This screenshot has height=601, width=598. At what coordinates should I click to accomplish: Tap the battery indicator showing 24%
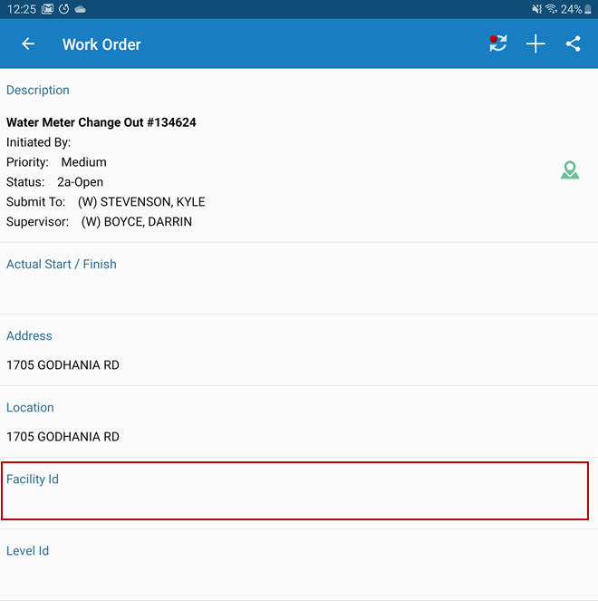[x=576, y=9]
